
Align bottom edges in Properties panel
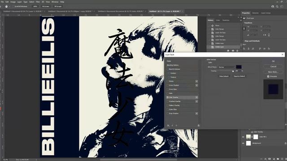pos(269,49)
